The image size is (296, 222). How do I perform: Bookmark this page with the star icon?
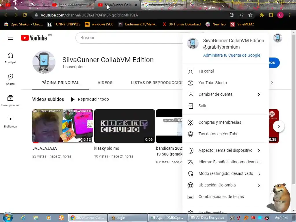250,15
